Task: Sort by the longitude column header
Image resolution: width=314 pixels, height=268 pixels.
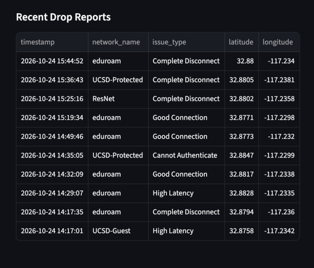Action: [x=279, y=42]
